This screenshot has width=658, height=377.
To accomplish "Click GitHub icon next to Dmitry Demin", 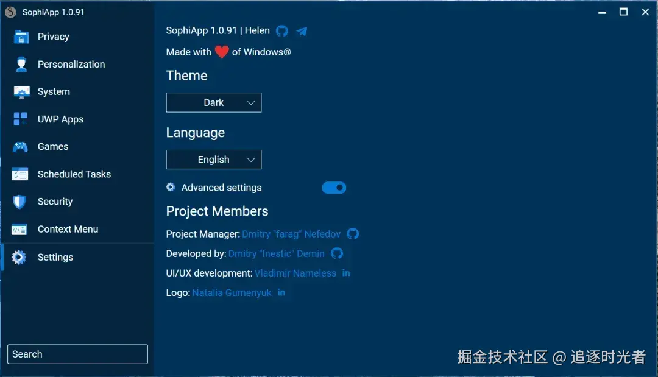I will pyautogui.click(x=337, y=253).
